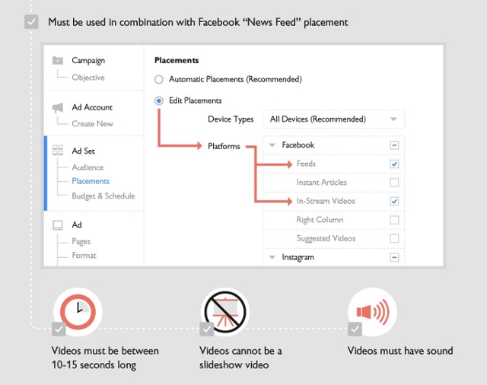This screenshot has height=385, width=487.
Task: Click the Placements heading
Action: click(x=177, y=60)
